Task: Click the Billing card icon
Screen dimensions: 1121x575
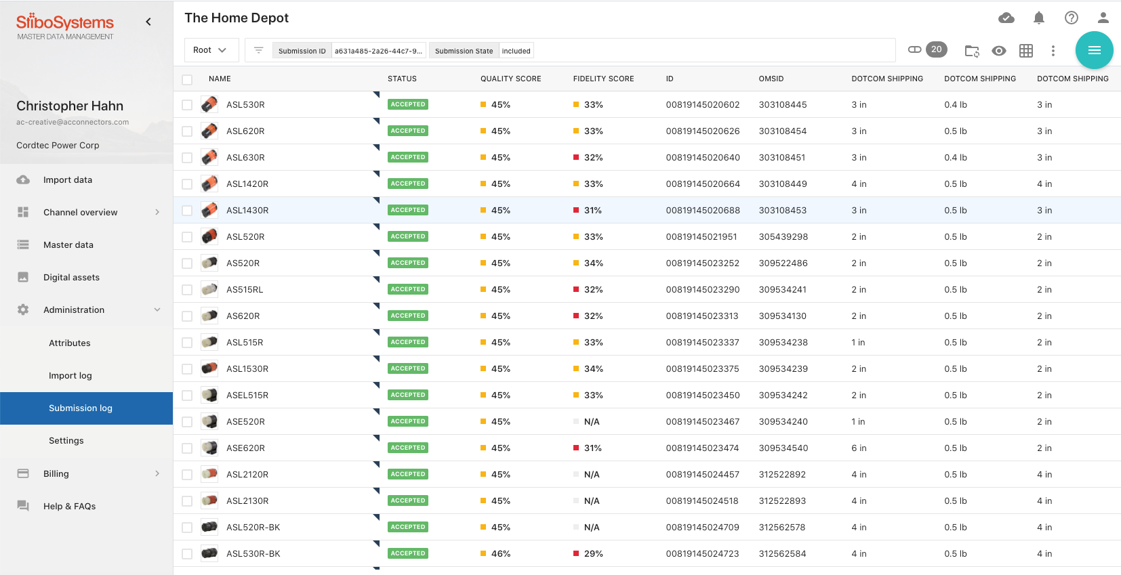Action: pos(23,473)
